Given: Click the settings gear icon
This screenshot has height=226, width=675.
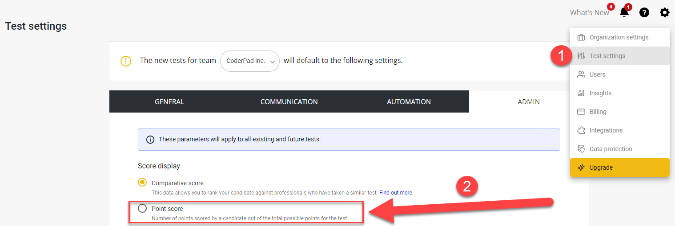Looking at the screenshot, I should point(664,13).
